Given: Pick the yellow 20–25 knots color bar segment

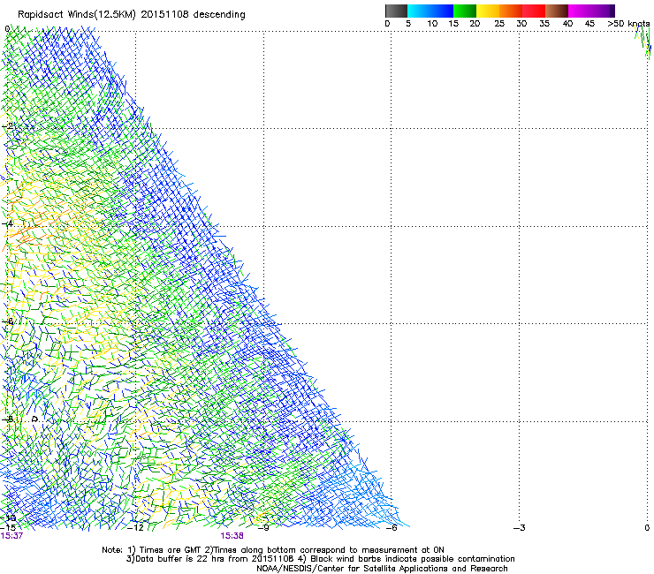Looking at the screenshot, I should tap(488, 11).
